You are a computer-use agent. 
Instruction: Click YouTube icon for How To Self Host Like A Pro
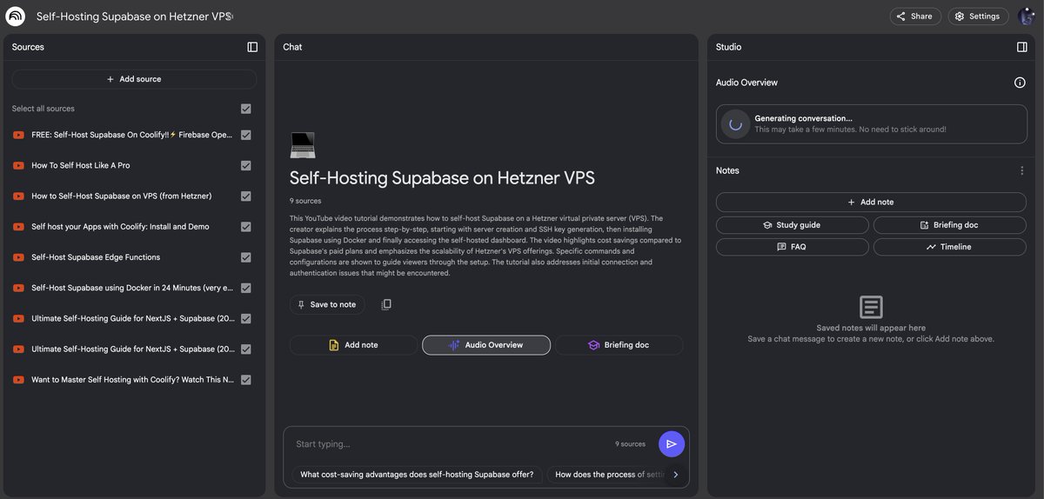pyautogui.click(x=18, y=165)
